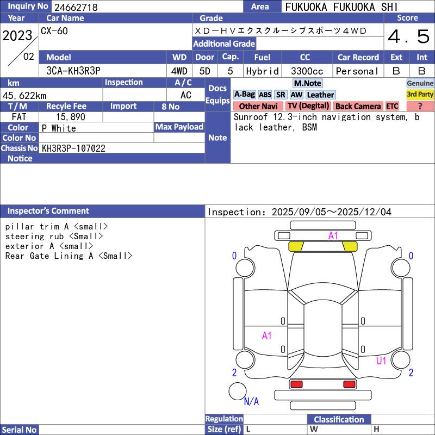Click the Genuine legend label

click(420, 83)
